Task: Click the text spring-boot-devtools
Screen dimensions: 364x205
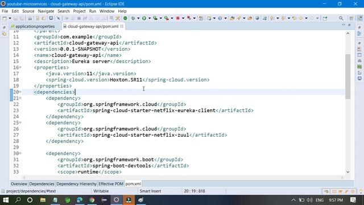Action: coord(122,166)
